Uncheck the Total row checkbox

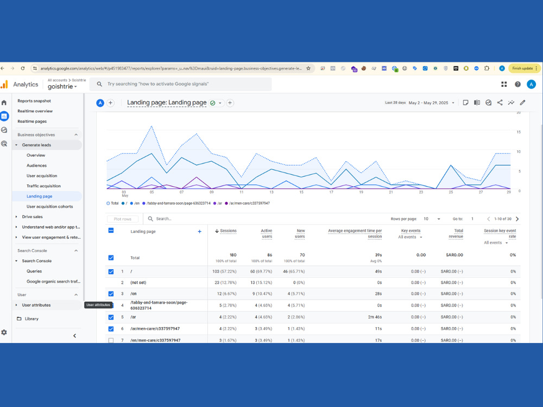point(111,257)
